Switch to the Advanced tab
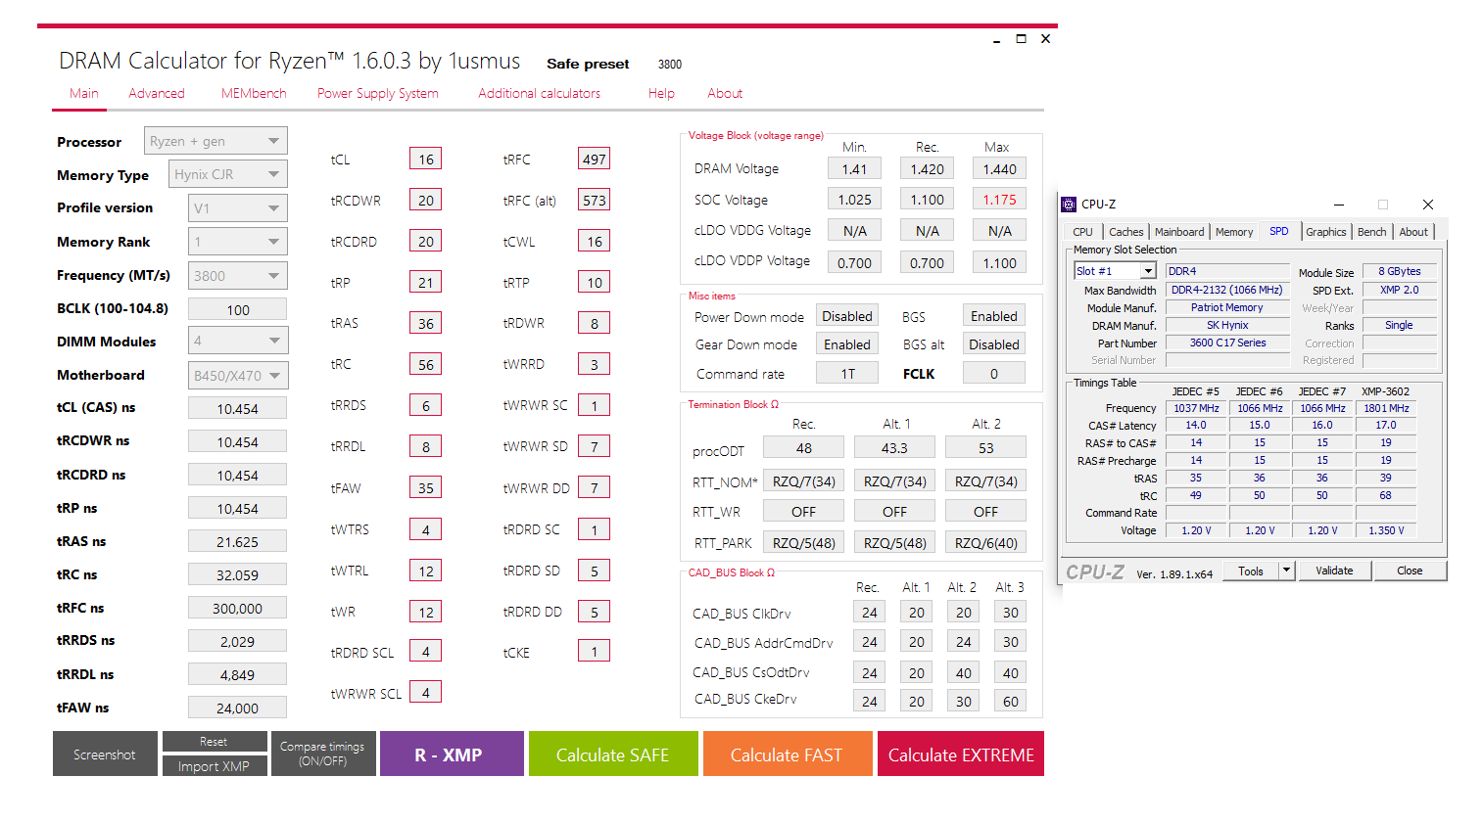Viewport: 1483px width, 823px height. [157, 93]
